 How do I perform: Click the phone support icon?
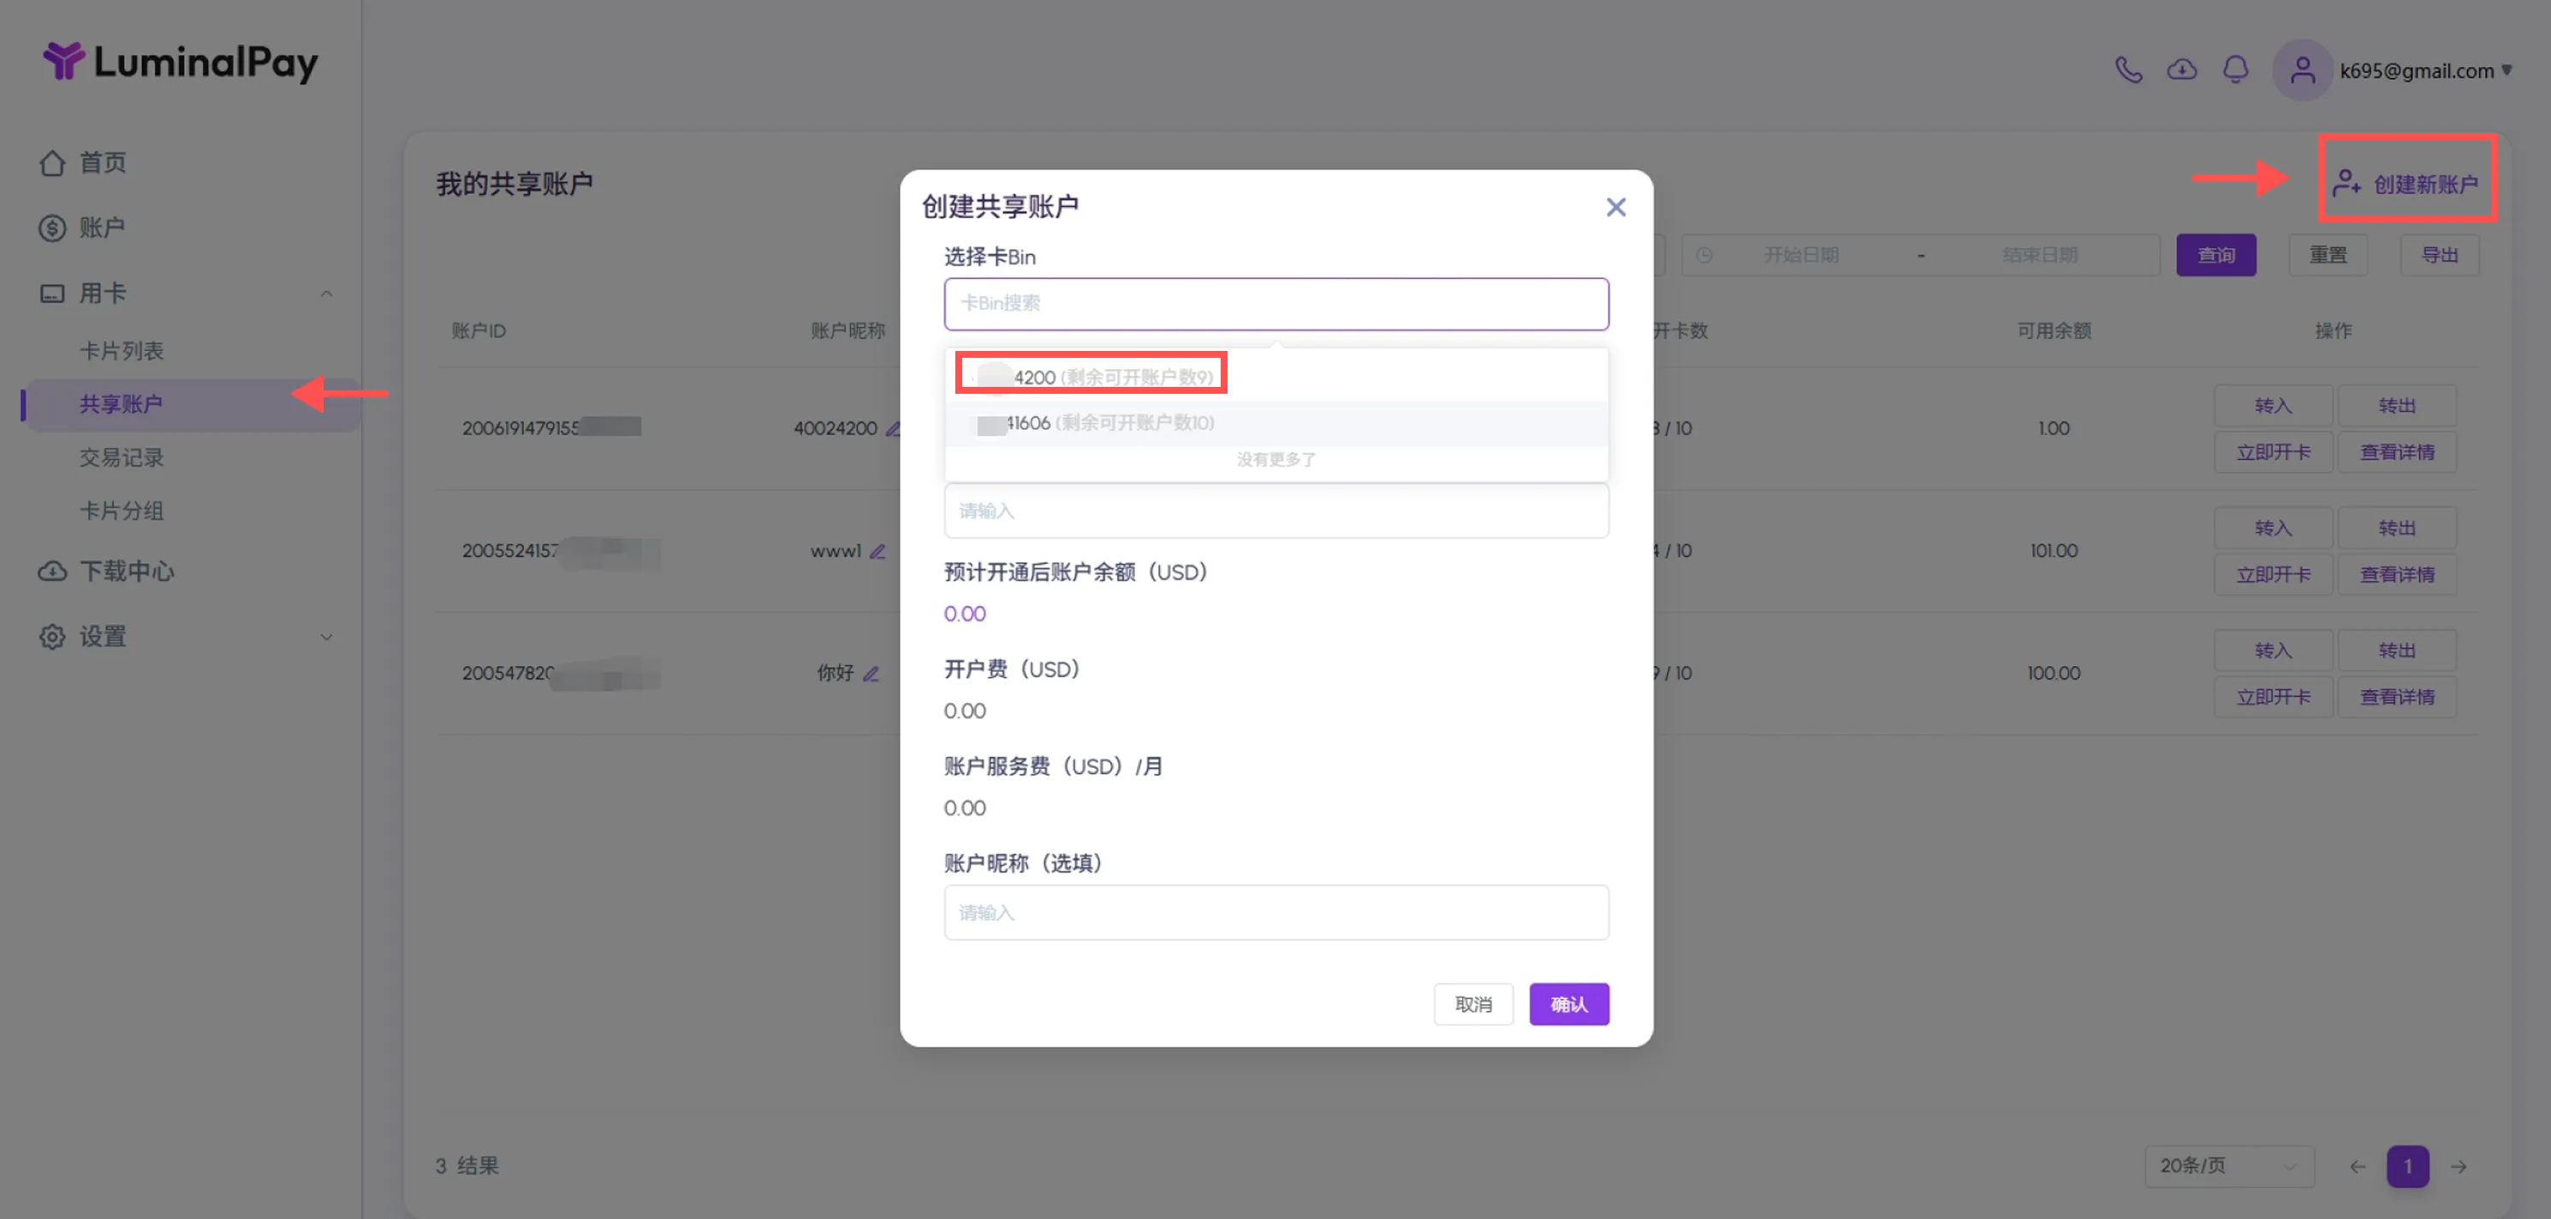(2127, 69)
